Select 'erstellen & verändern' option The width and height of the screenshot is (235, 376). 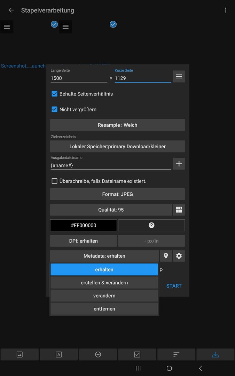(104, 282)
